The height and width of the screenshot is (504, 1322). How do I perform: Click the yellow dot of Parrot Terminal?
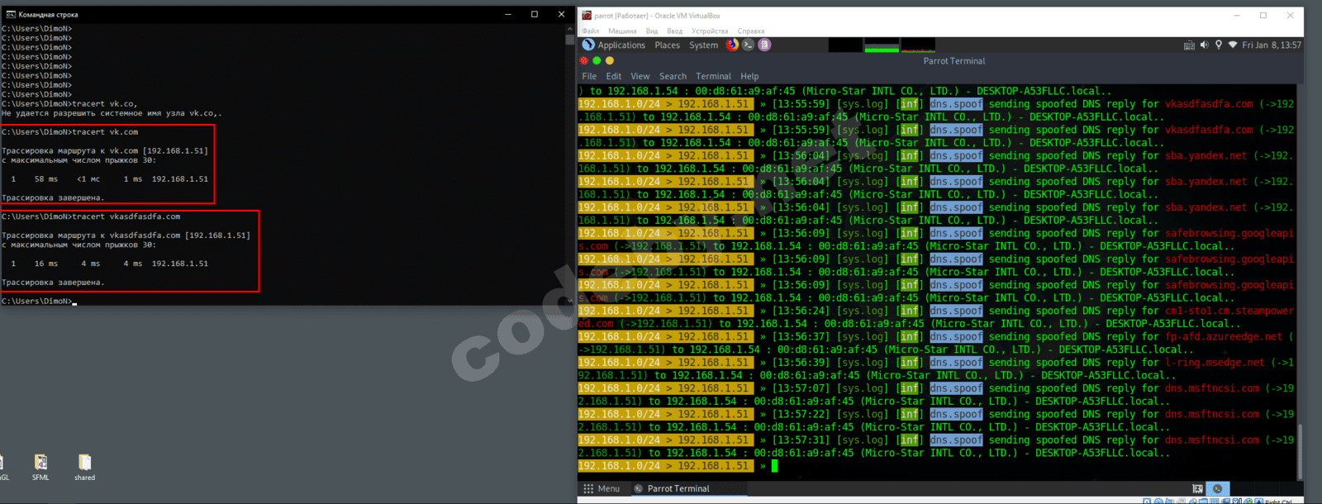pos(610,60)
